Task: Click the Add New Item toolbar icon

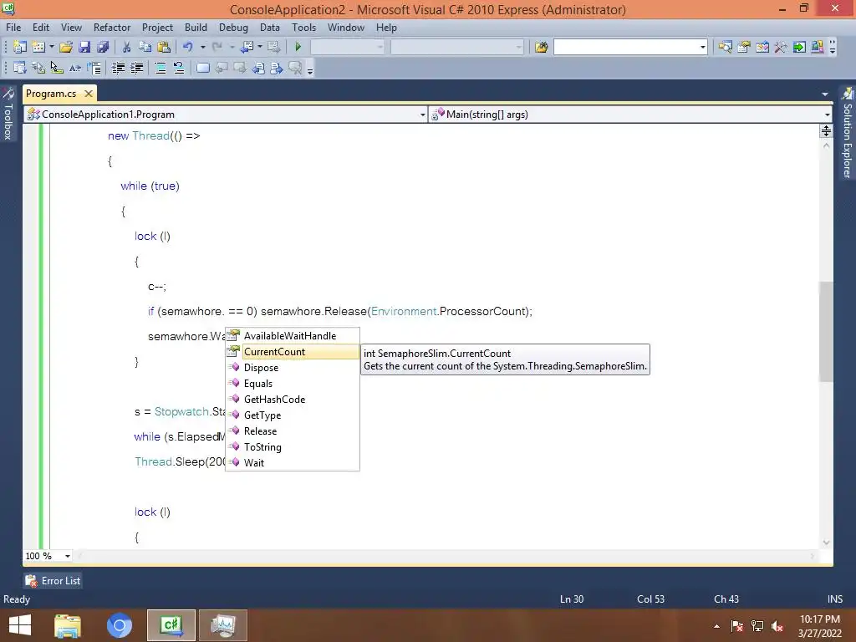Action: pos(38,47)
